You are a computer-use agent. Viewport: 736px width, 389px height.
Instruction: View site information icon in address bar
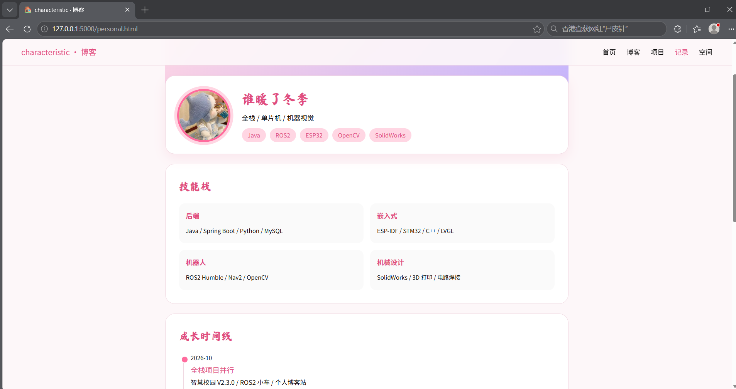(x=44, y=29)
